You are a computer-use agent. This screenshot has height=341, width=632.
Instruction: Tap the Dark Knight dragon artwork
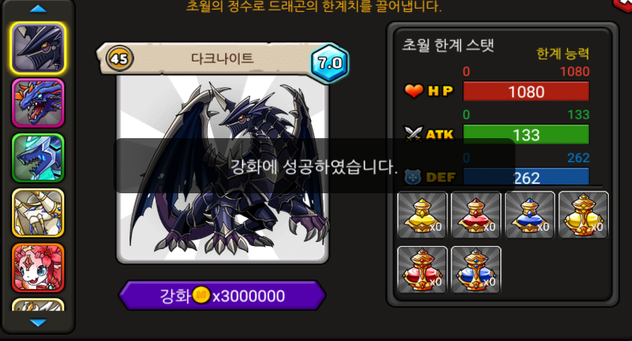[x=222, y=169]
